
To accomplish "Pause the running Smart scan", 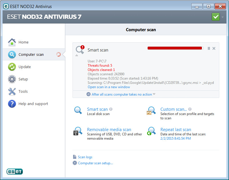I will pyautogui.click(x=209, y=48).
